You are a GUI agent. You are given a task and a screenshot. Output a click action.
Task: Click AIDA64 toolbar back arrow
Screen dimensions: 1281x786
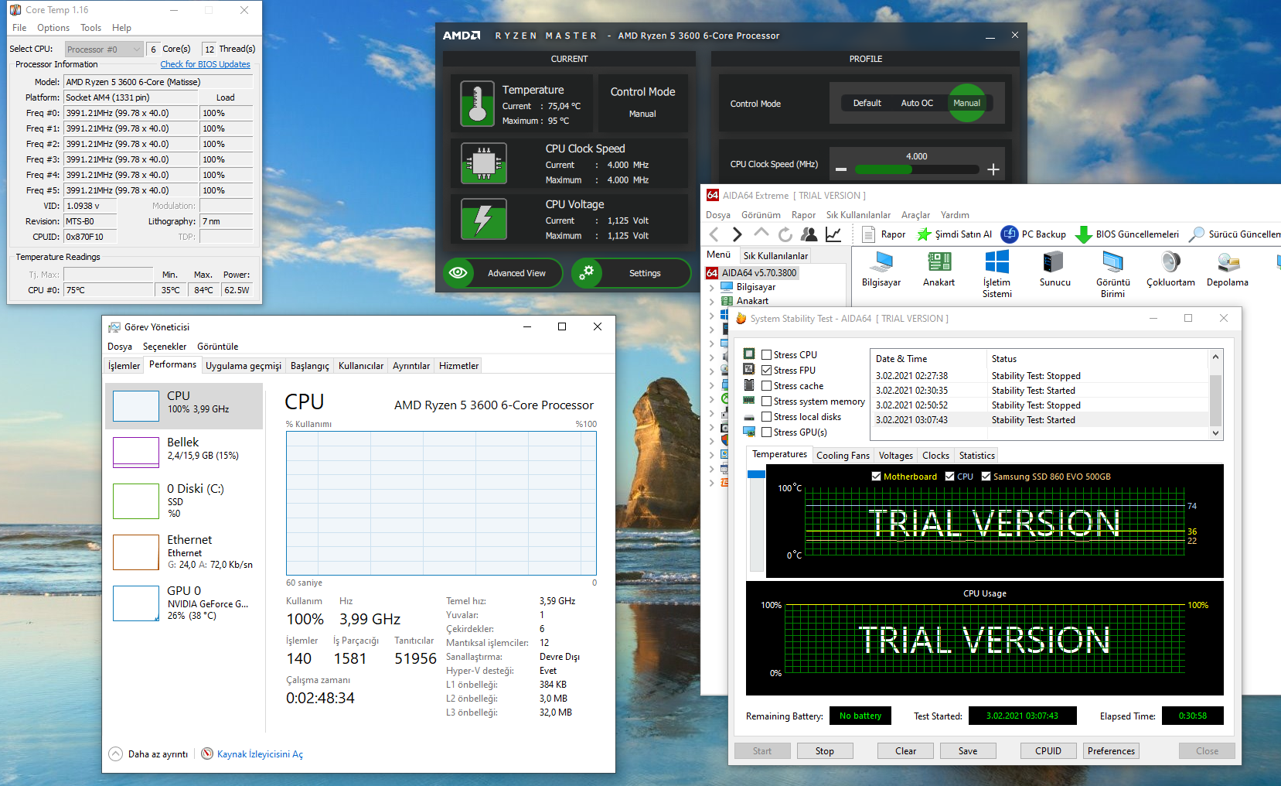pyautogui.click(x=714, y=234)
